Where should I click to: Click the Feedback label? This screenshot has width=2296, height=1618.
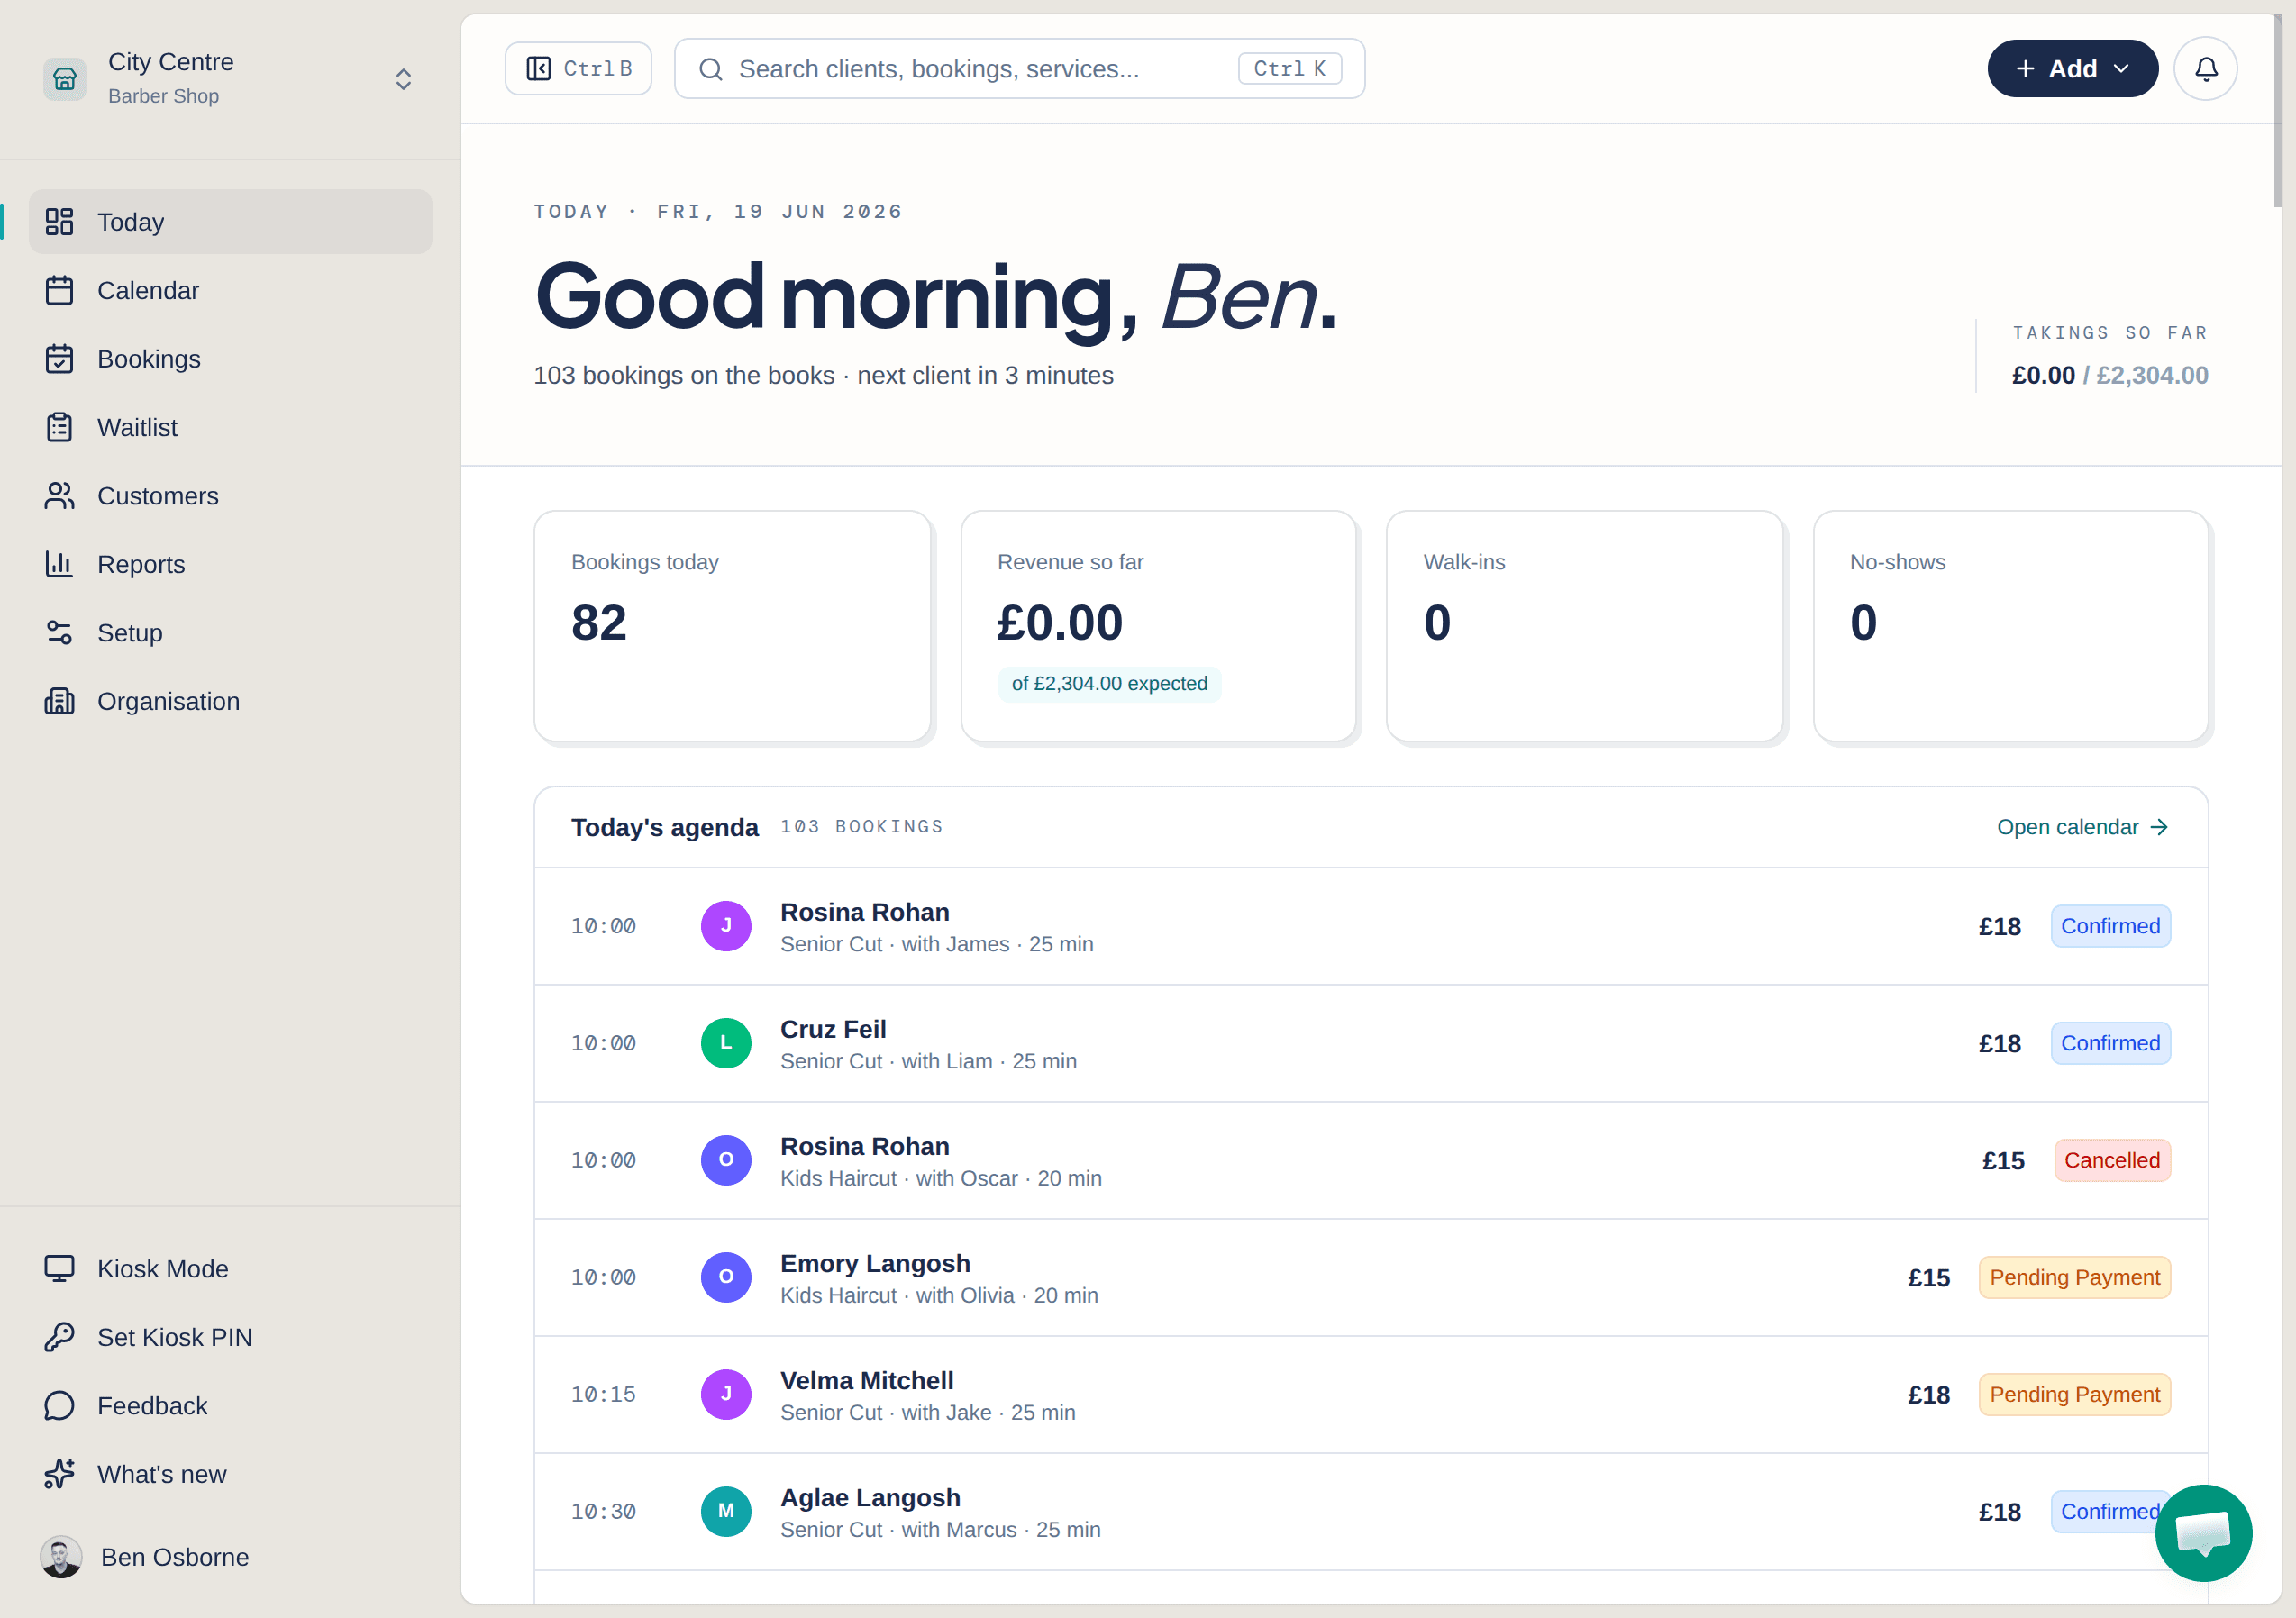click(x=152, y=1406)
